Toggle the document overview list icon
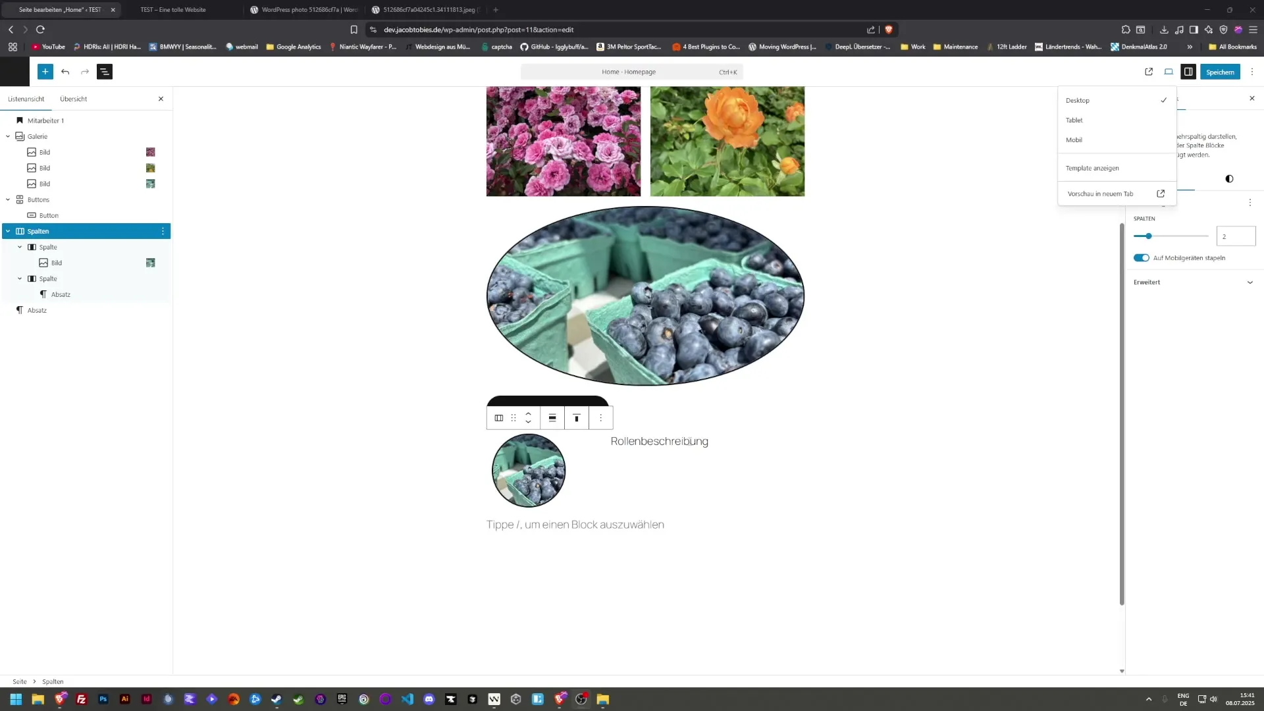This screenshot has width=1264, height=711. point(105,72)
